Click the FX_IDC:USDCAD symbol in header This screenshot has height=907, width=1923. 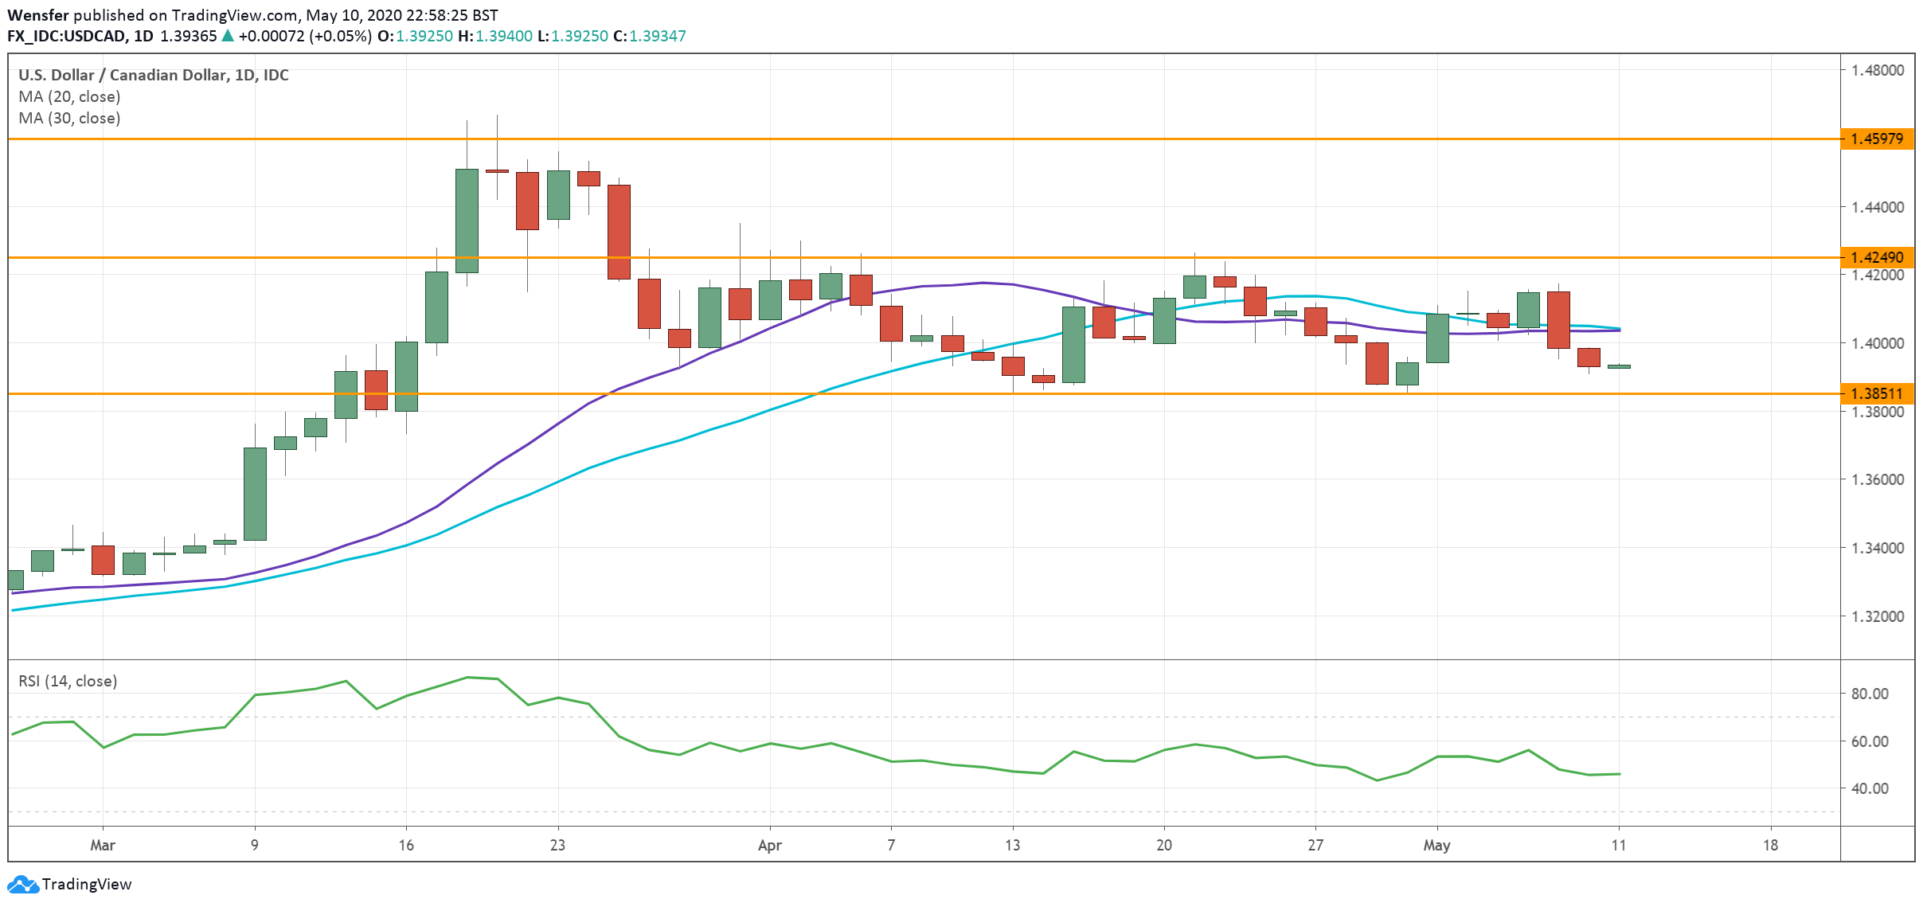[66, 36]
